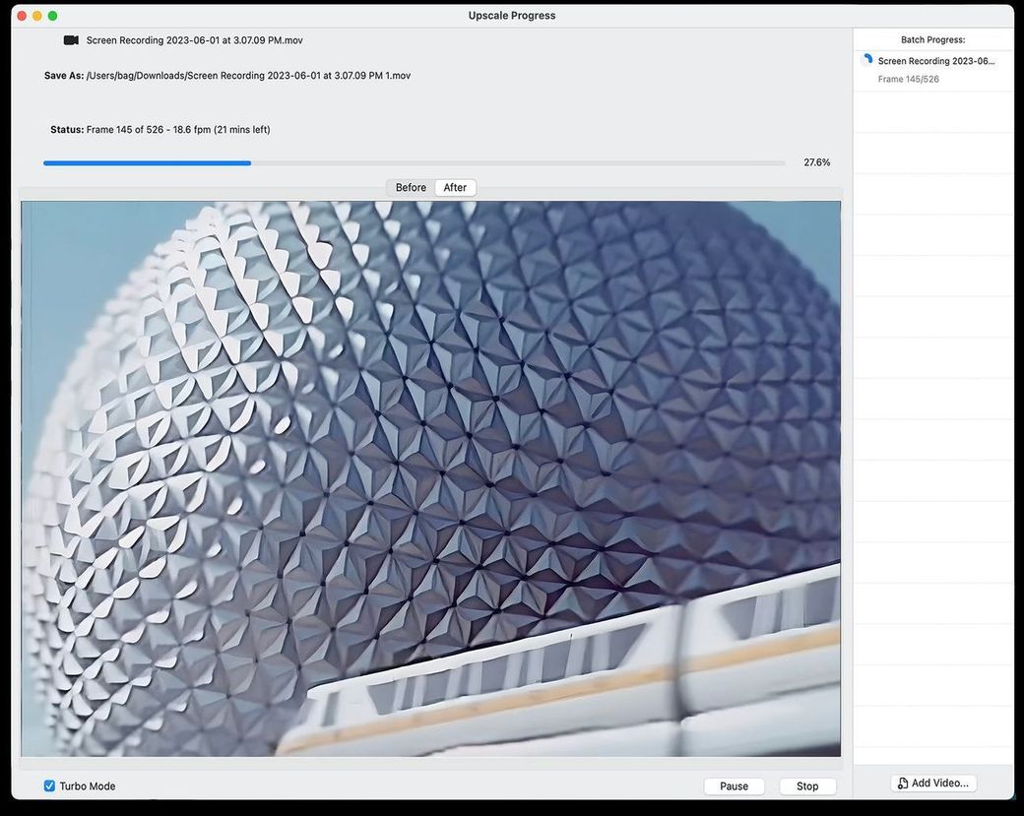Click the Batch Progress header
This screenshot has height=816, width=1024.
(x=932, y=39)
